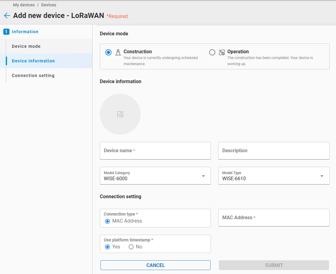Image resolution: width=336 pixels, height=274 pixels.
Task: Go to Device information section
Action: point(33,61)
